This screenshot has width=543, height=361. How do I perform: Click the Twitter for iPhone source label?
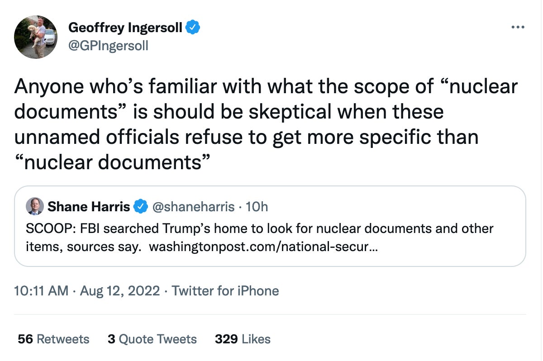point(225,290)
